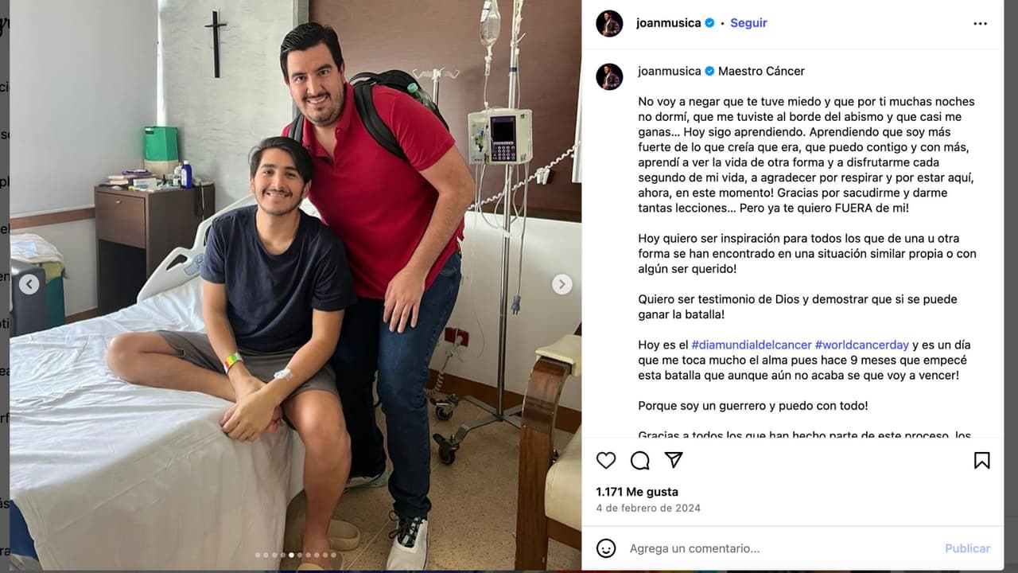Click Publicar to post comment
The image size is (1018, 573).
(967, 548)
